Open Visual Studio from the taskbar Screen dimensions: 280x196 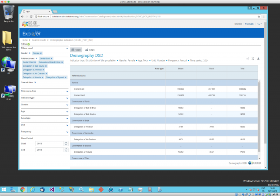[x=52, y=189]
